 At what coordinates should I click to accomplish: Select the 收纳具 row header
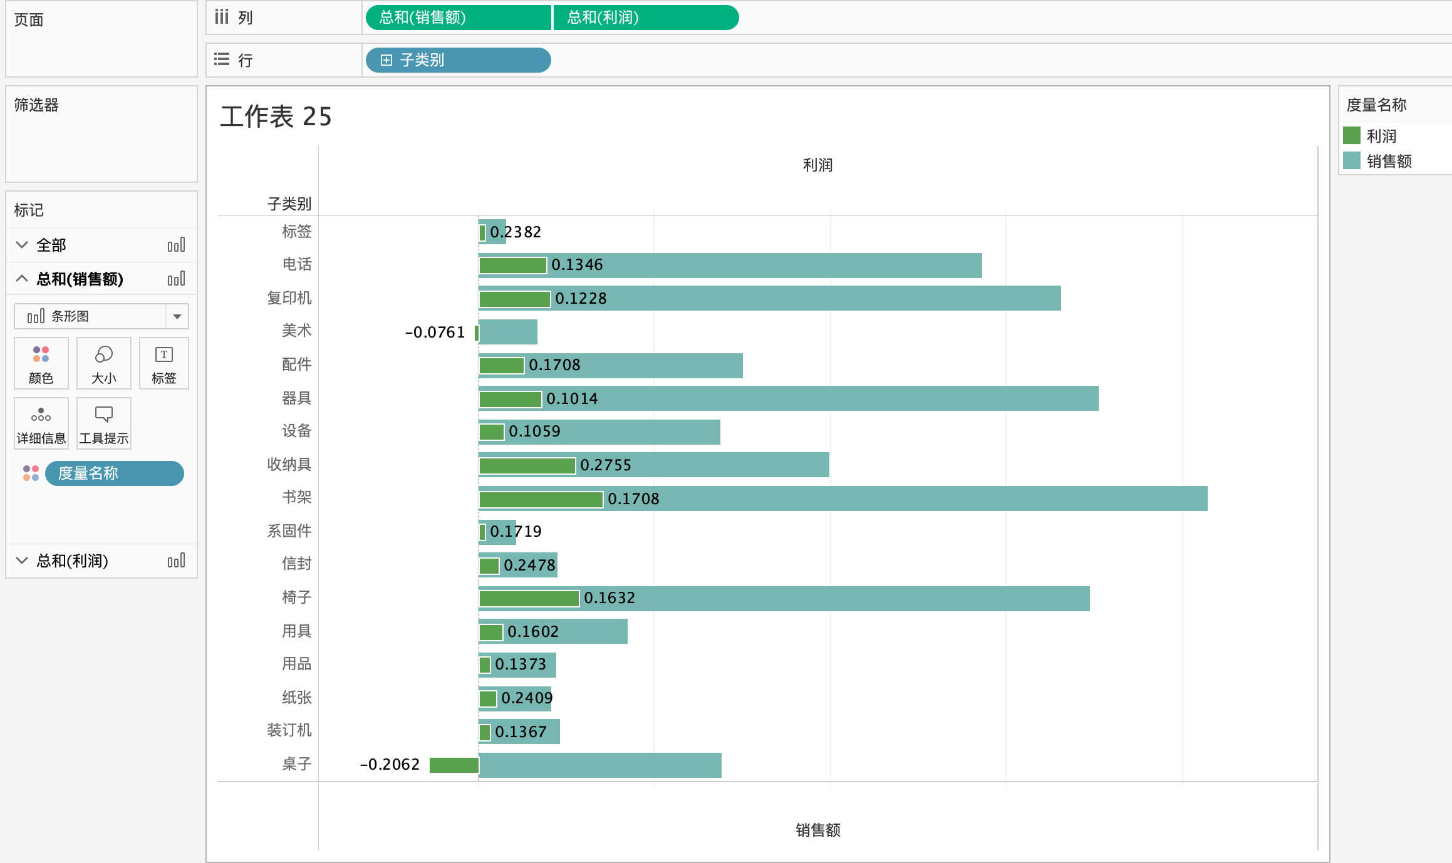click(x=289, y=465)
